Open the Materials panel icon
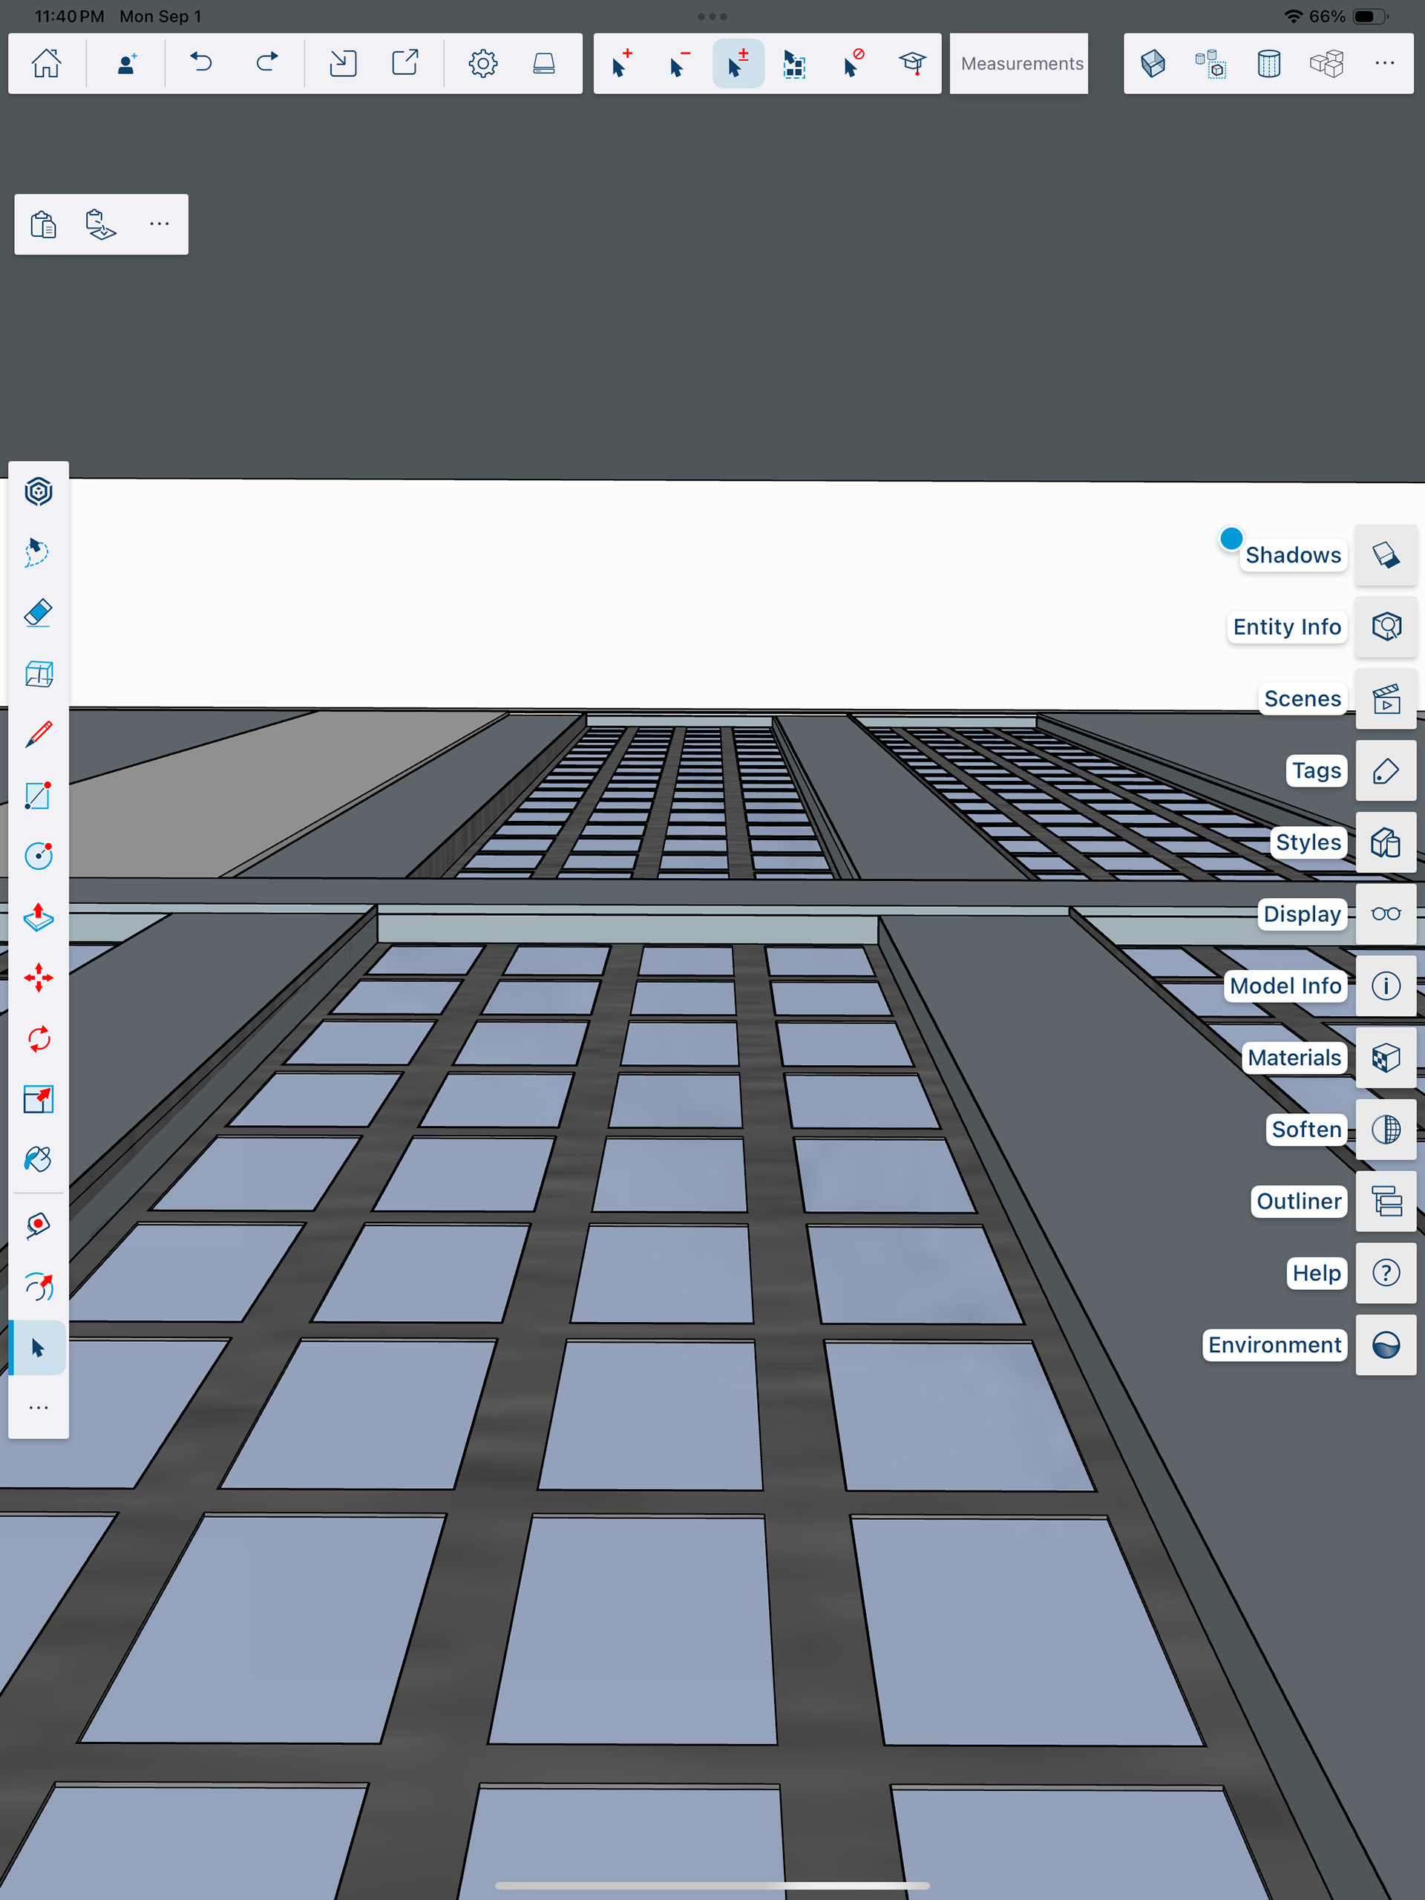 coord(1386,1058)
